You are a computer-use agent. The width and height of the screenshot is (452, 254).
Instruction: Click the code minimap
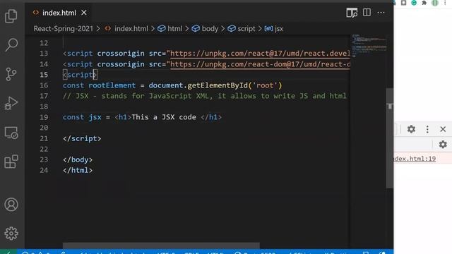tap(369, 45)
